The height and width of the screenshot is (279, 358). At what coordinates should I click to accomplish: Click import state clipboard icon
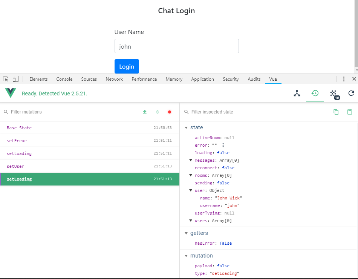[x=350, y=112]
